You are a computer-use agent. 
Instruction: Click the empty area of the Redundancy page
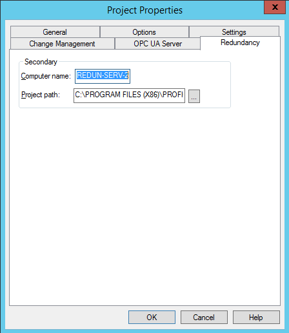144,204
